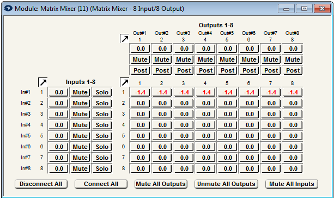Screen dimensions: 334x198
Task: Select red -1.4 crosspoint for input 1 output 1
Action: [x=140, y=92]
